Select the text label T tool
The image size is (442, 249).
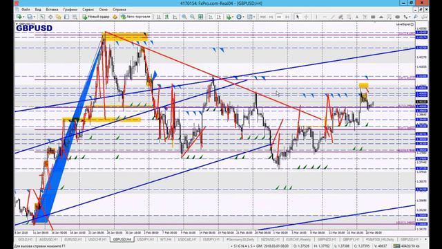365,17
